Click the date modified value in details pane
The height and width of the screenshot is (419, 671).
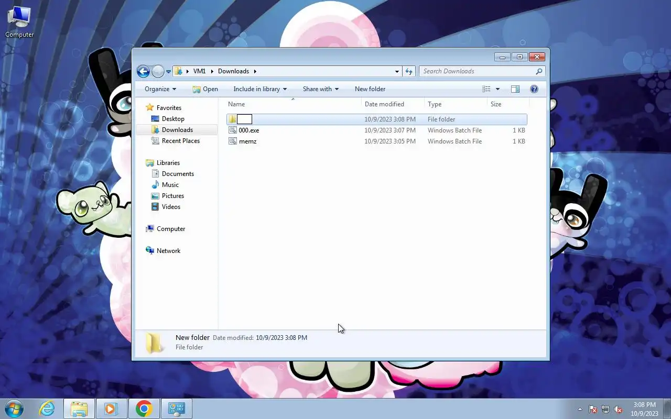(x=282, y=338)
